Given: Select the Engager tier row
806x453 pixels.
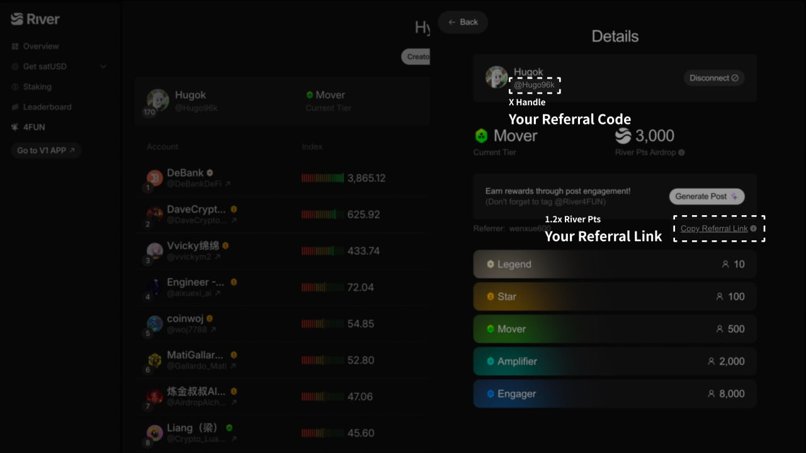Looking at the screenshot, I should (x=615, y=394).
